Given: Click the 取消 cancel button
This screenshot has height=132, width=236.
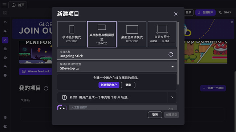Looking at the screenshot, I should point(155,115).
